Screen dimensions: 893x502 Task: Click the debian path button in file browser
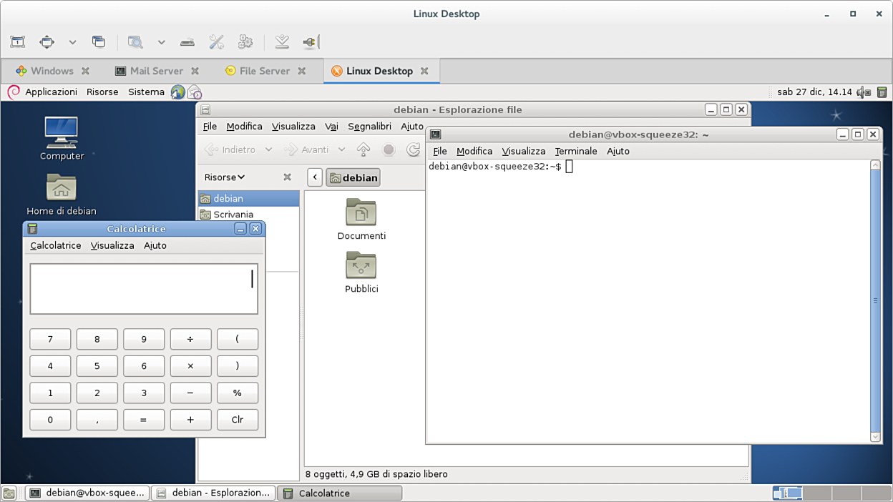point(353,177)
